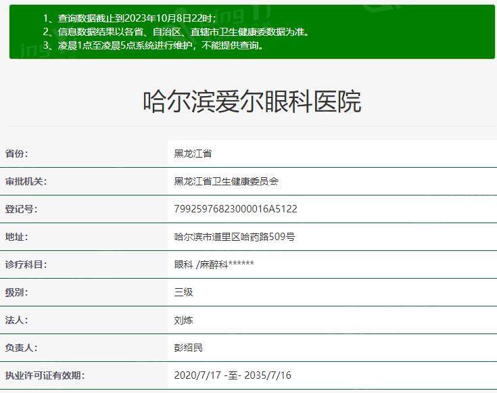Select validity period 2020/7/17 -至- 2035/7/16
This screenshot has height=393, width=497.
(x=233, y=375)
